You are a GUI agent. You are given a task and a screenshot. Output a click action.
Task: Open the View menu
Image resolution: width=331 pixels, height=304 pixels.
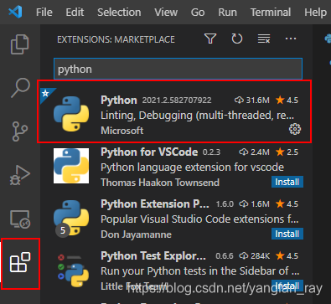pos(166,13)
